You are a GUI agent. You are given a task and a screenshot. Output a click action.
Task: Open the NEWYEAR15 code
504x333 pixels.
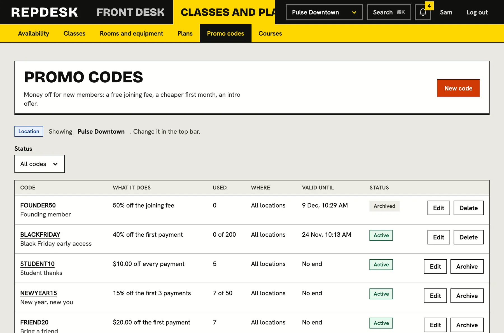(39, 293)
